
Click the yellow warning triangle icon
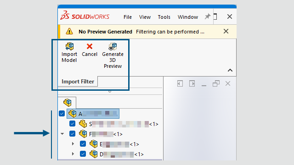pyautogui.click(x=69, y=31)
